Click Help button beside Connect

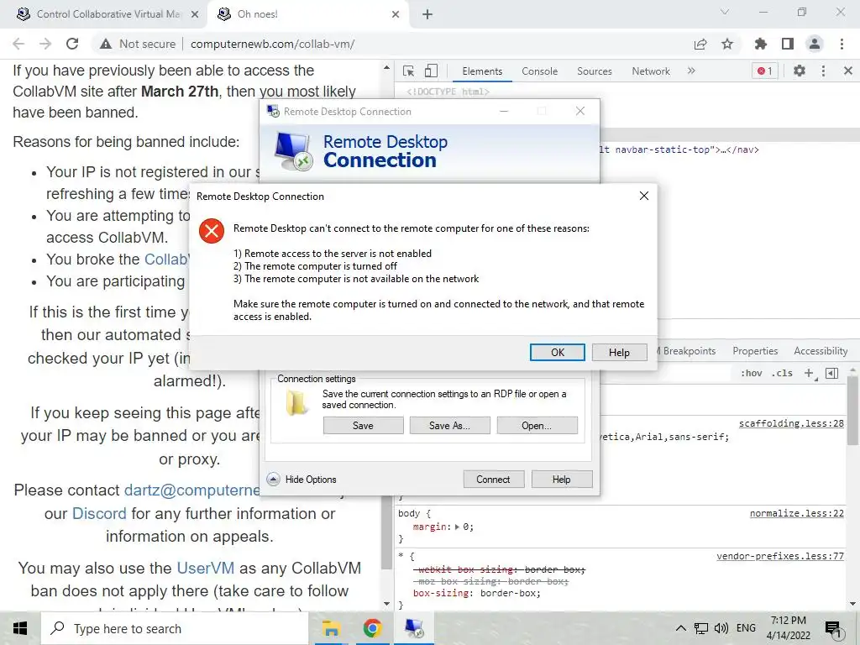coord(562,480)
